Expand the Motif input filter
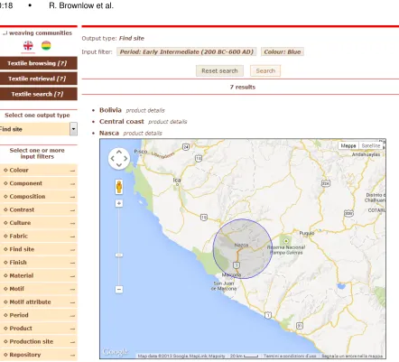The width and height of the screenshot is (399, 362). pos(39,289)
